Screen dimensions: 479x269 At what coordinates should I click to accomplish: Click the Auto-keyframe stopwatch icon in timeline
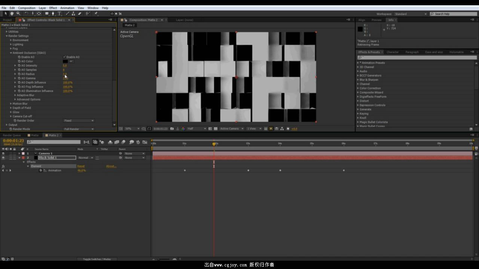point(138,142)
